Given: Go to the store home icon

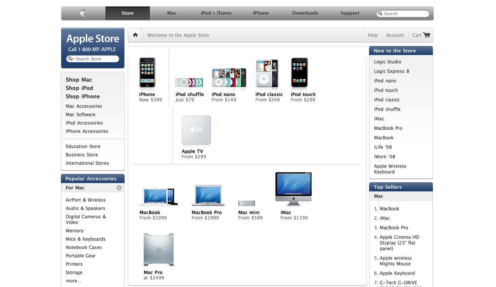Looking at the screenshot, I should [x=135, y=35].
